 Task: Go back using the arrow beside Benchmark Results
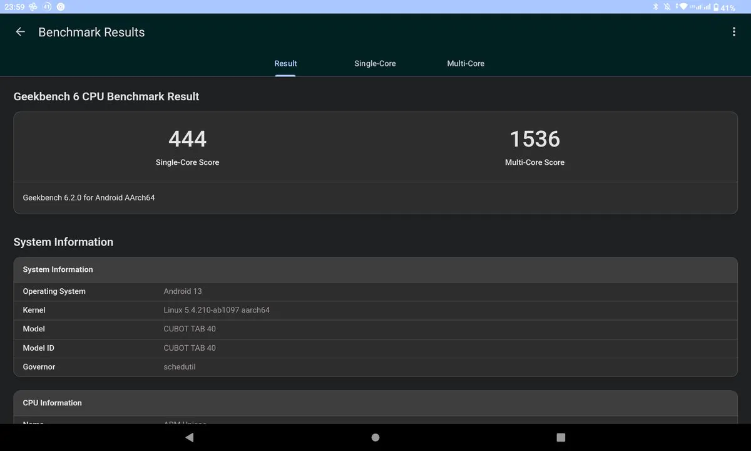[21, 32]
